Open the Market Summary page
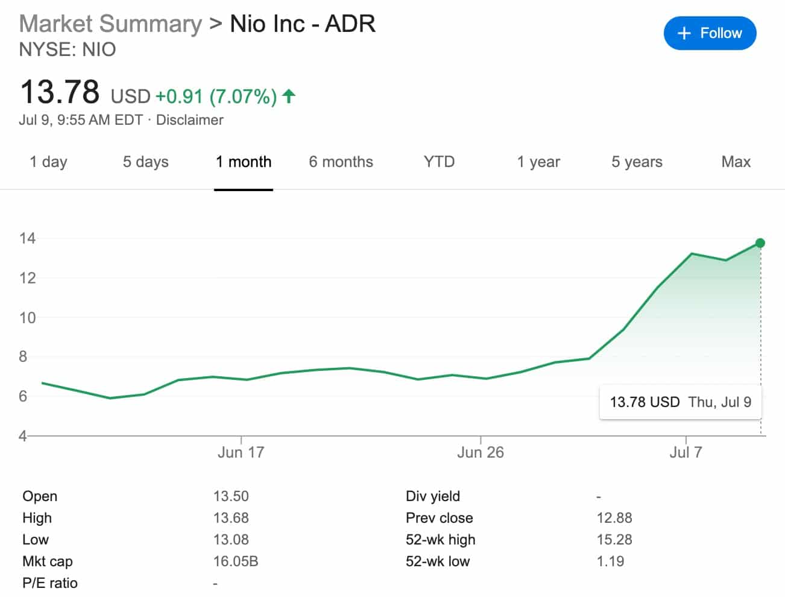Screen dimensions: 785x597 click(x=110, y=24)
